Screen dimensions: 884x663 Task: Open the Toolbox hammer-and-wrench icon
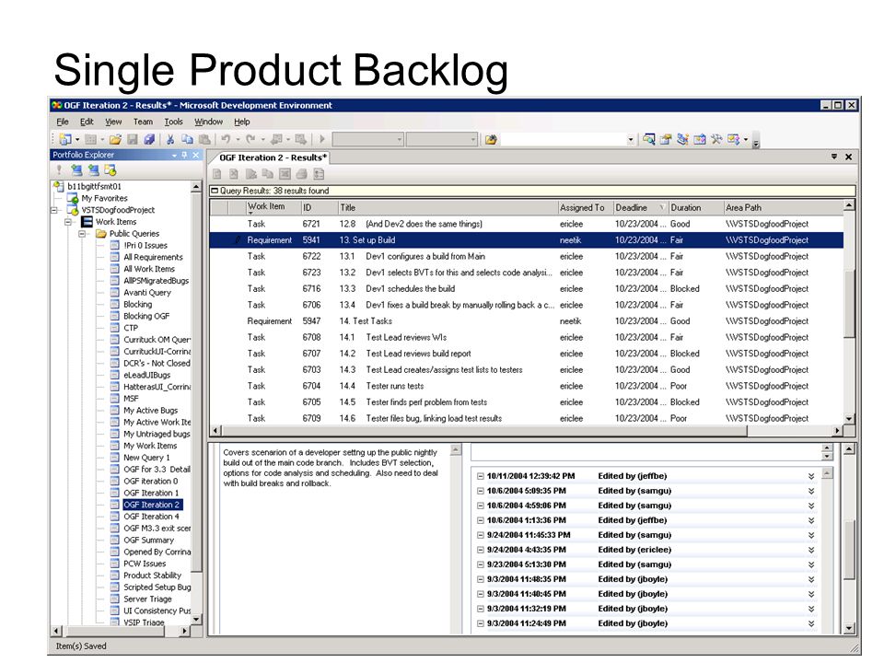pos(716,139)
